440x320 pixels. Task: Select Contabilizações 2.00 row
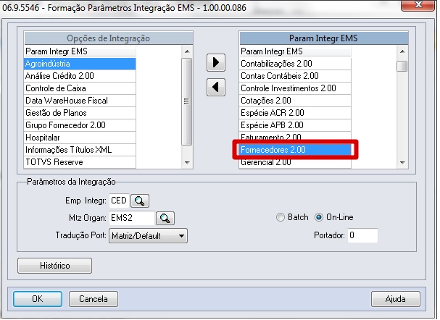(x=295, y=64)
